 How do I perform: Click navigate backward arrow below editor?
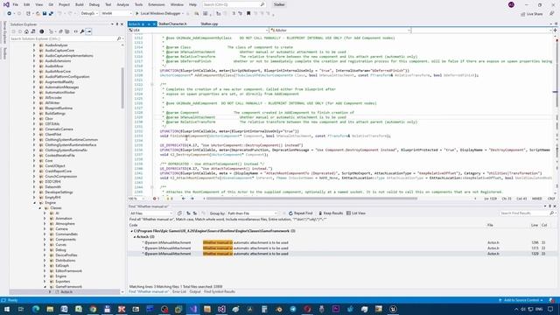coord(183,199)
